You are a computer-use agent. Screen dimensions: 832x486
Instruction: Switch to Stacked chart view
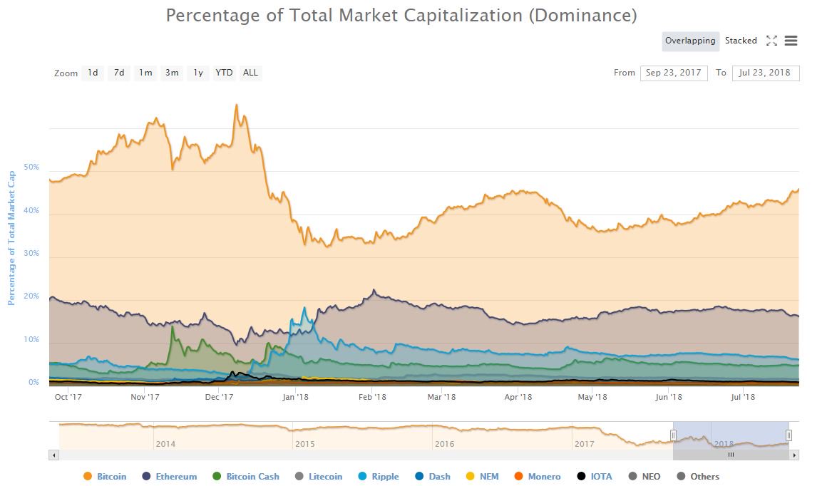click(741, 41)
